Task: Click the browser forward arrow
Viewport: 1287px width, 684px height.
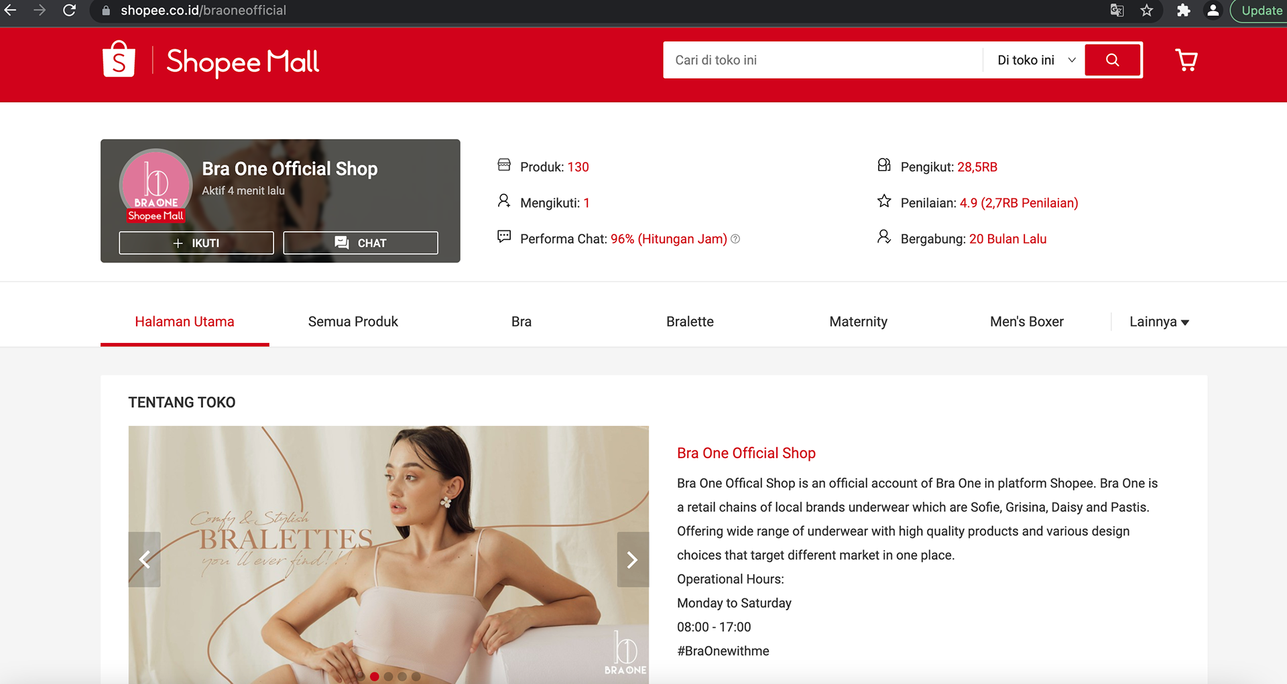Action: (x=40, y=10)
